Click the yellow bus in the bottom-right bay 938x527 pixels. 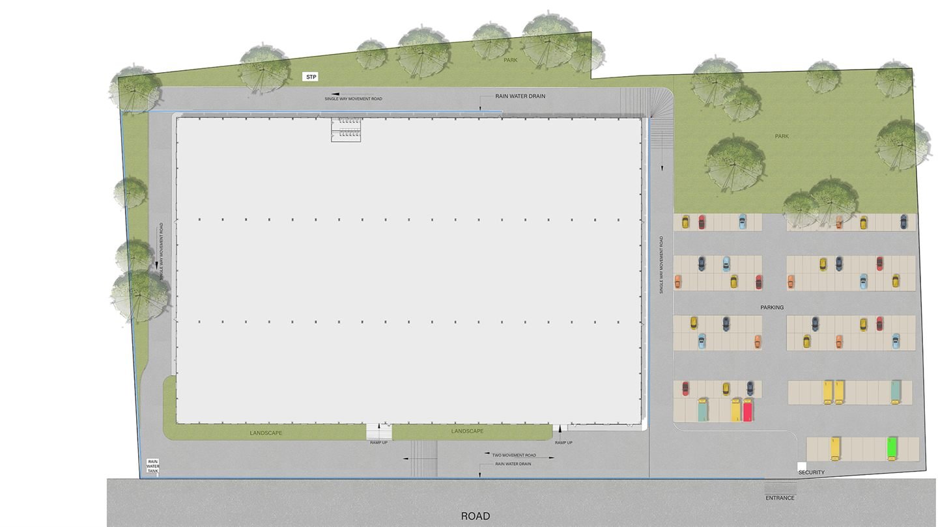834,449
